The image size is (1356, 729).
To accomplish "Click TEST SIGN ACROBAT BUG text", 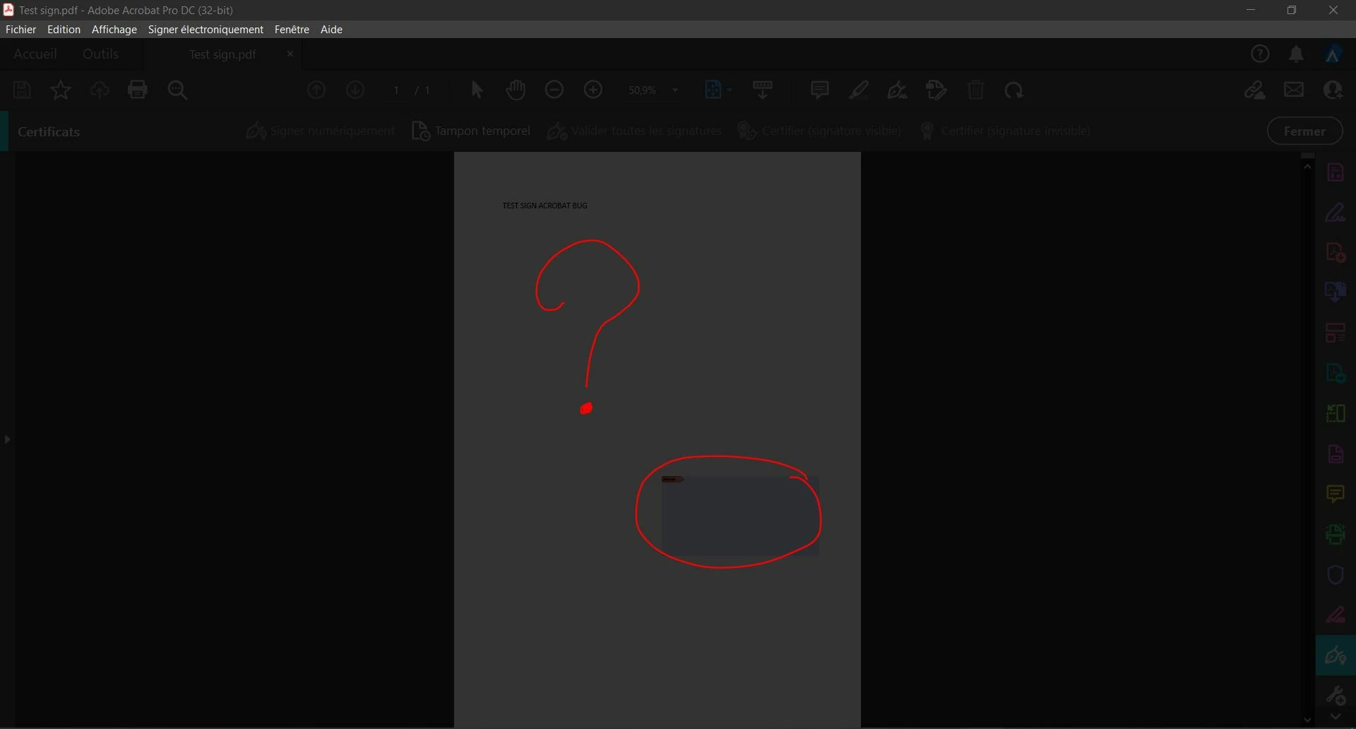I will (x=545, y=206).
